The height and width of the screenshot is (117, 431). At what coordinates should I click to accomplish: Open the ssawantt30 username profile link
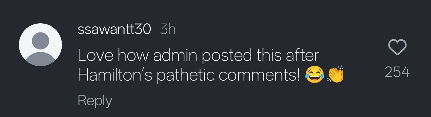tap(114, 30)
